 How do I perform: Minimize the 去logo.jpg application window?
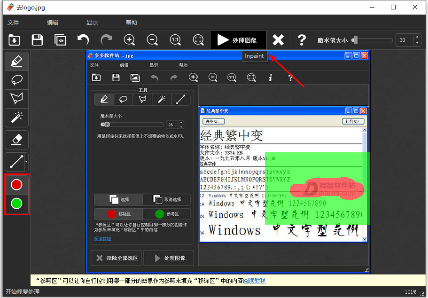coord(372,7)
